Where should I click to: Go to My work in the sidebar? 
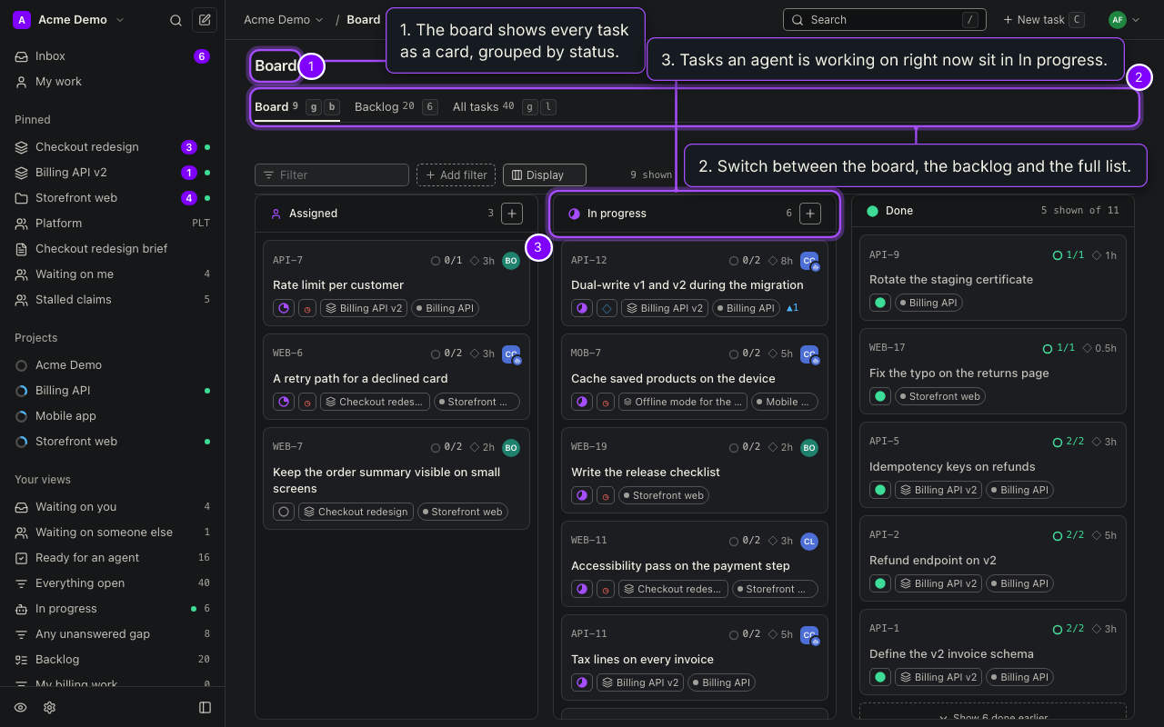click(x=113, y=82)
